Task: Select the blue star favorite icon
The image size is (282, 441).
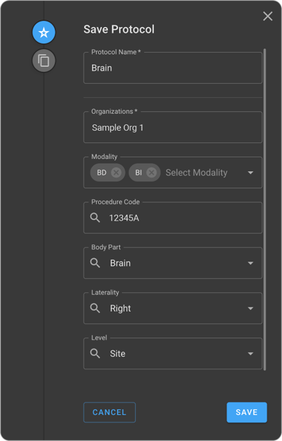Action: coord(43,33)
